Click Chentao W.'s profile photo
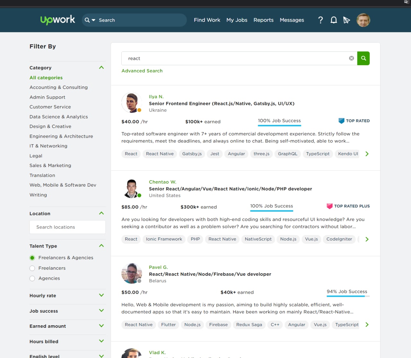The image size is (411, 358). click(132, 188)
